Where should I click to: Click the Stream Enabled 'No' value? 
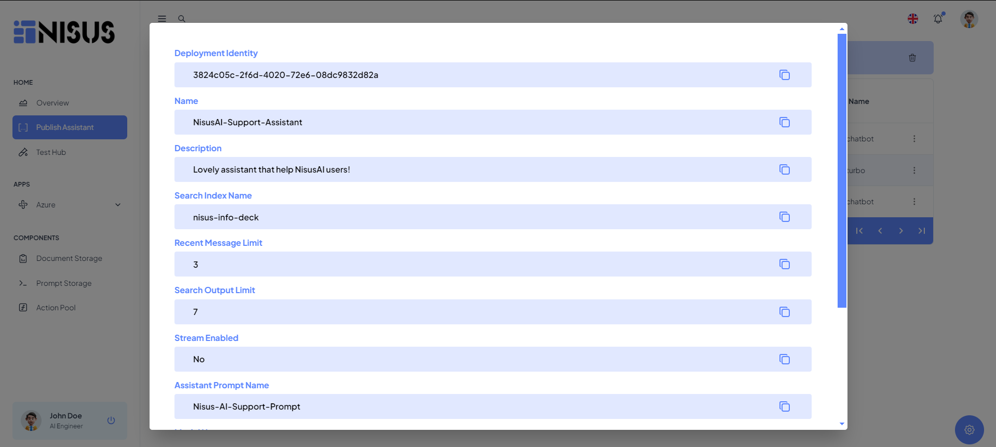[199, 359]
